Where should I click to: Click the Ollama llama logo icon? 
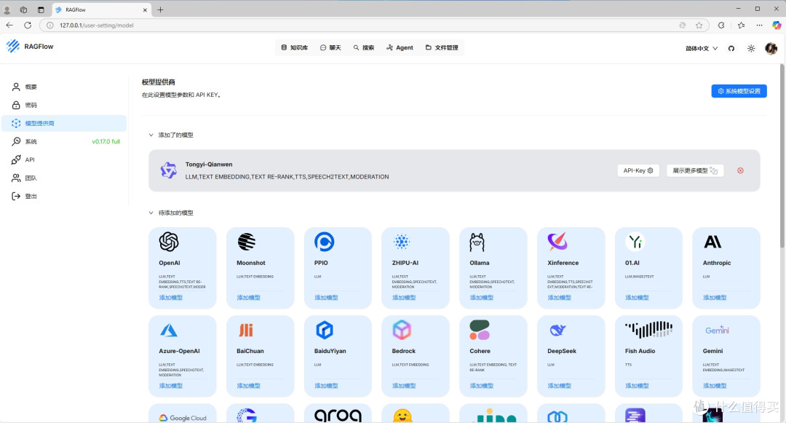tap(477, 242)
